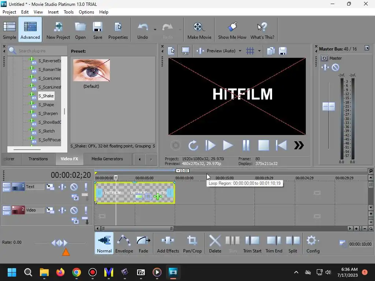Screen dimensions: 375x281
Task: Launch Show Me How tutorials
Action: coord(232,30)
